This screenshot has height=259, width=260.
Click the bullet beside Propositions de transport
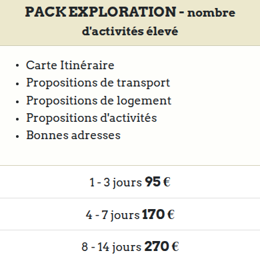point(17,84)
